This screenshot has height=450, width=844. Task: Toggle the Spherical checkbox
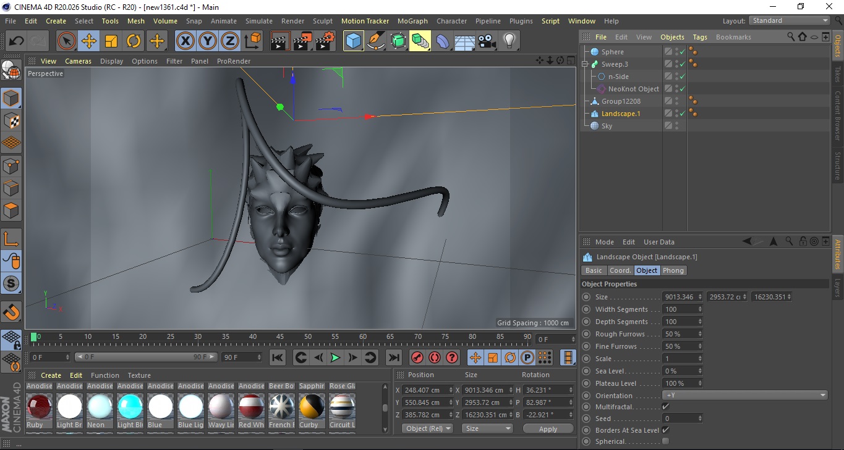point(665,441)
